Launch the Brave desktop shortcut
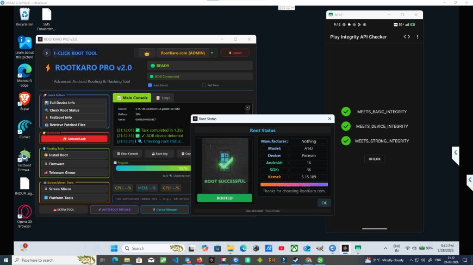 24,101
